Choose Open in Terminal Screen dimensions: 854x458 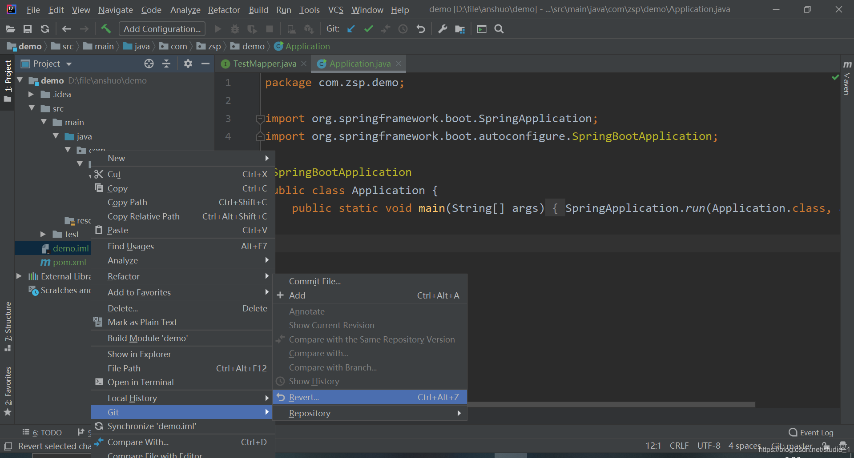point(183,382)
